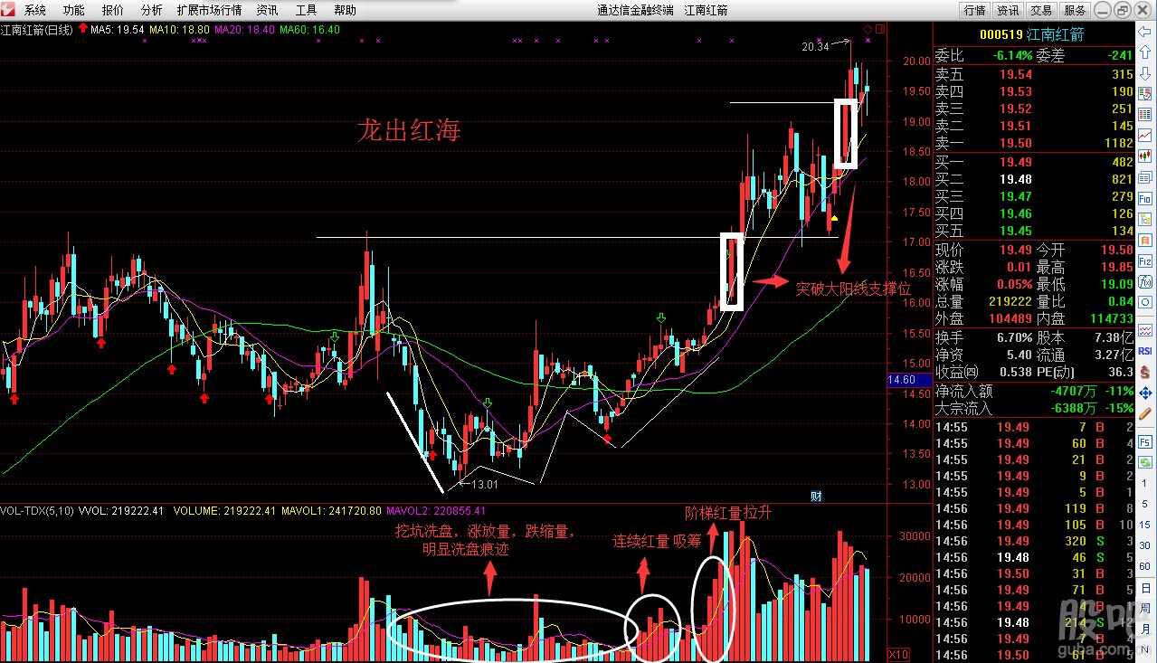Select the pencil drawing tool icon
Image resolution: width=1157 pixels, height=663 pixels.
click(1145, 413)
